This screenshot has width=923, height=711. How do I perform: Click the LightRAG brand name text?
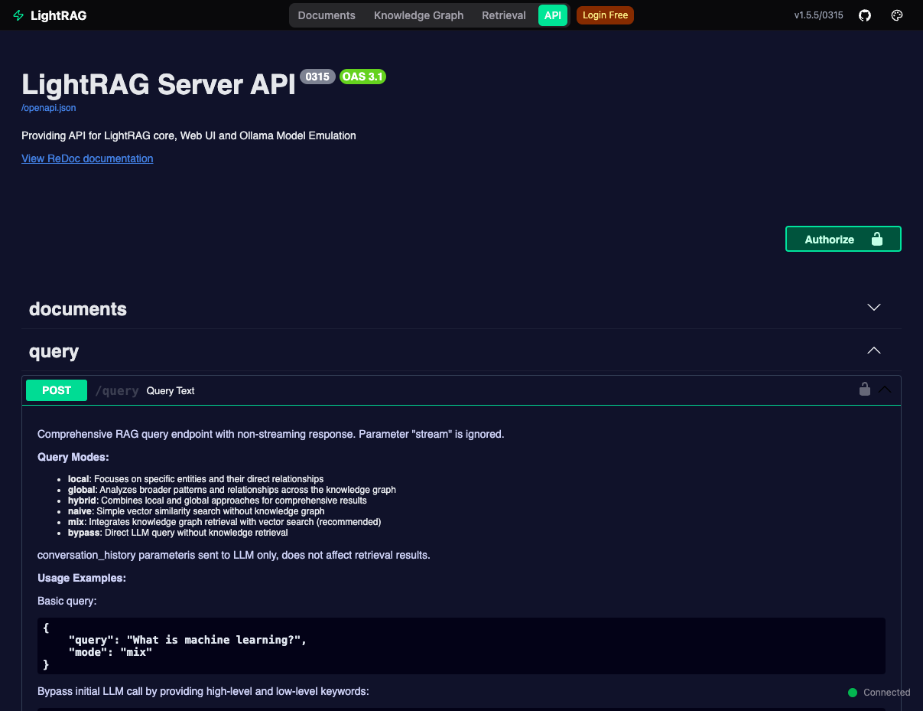[58, 15]
